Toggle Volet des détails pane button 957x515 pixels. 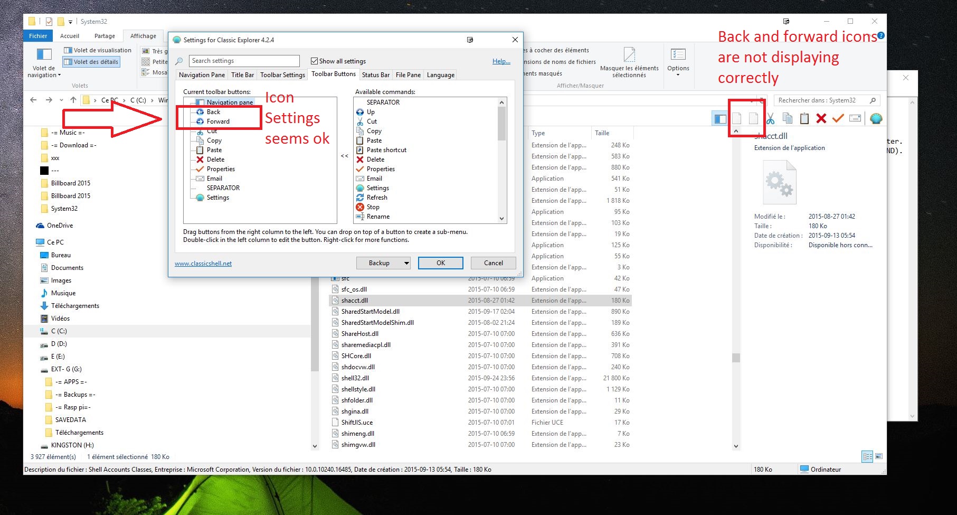[x=91, y=62]
